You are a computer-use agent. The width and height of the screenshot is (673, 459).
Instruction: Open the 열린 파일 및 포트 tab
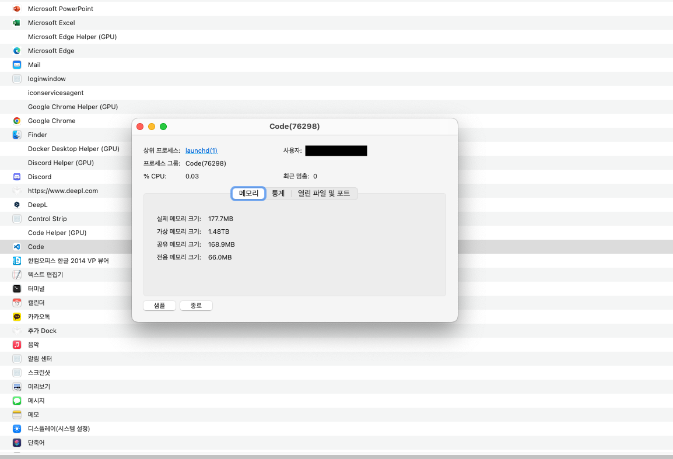[x=324, y=193]
